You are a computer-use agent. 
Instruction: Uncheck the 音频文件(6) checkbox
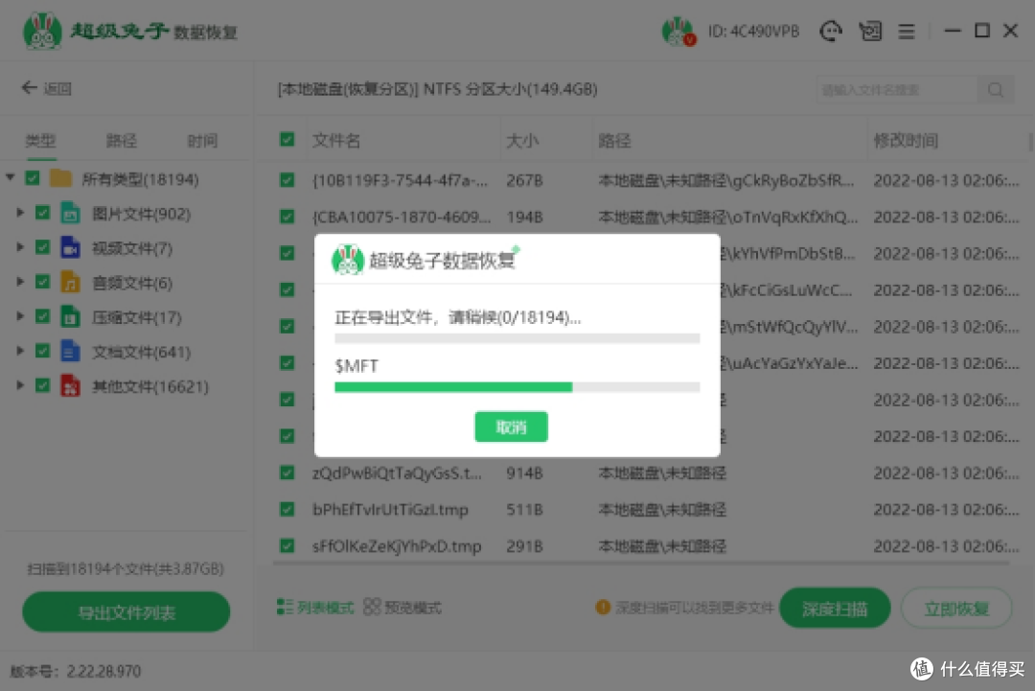coord(43,283)
